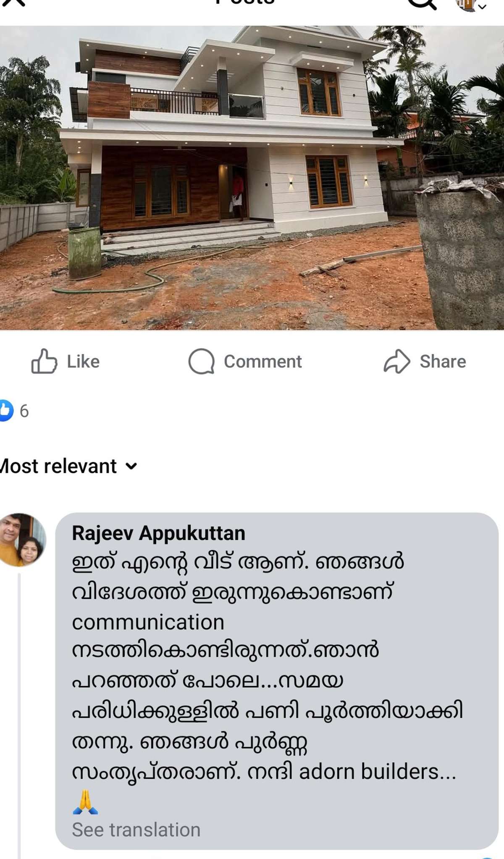Click the chevron next to Most relevant

131,466
